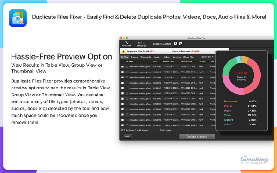
Task: Switch to the Others Files tab
Action: pyautogui.click(x=188, y=57)
